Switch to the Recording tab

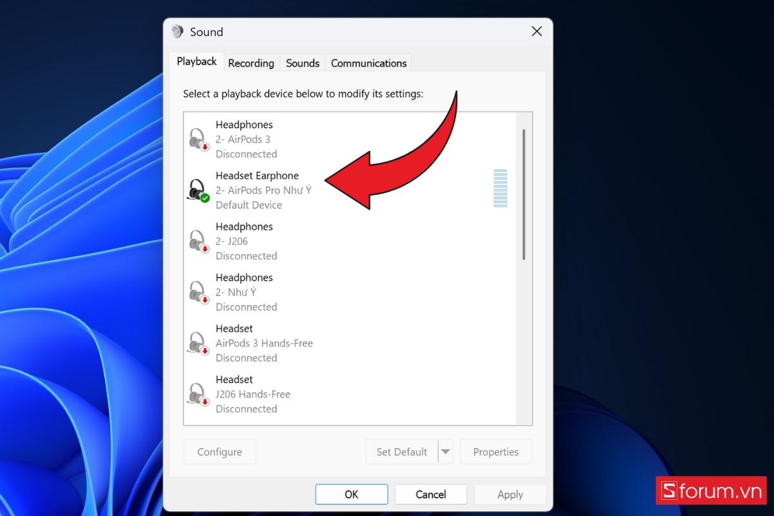[251, 63]
